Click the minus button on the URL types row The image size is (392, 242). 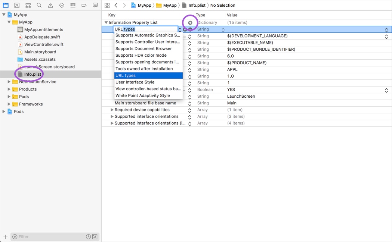(191, 29)
